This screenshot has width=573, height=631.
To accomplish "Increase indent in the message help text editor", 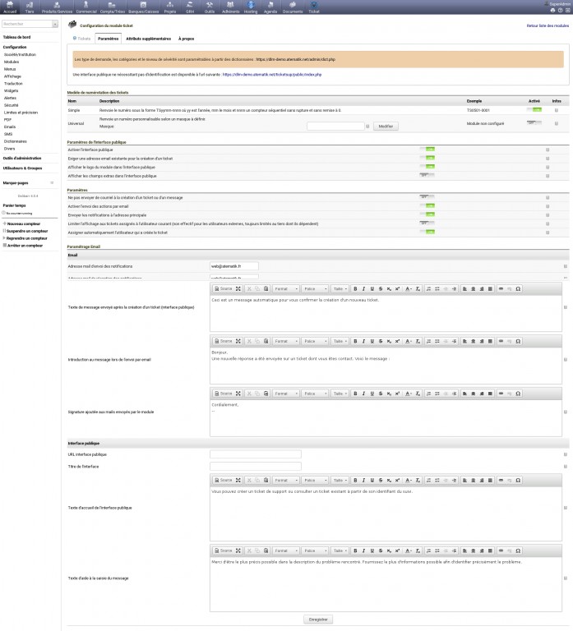I will point(454,550).
